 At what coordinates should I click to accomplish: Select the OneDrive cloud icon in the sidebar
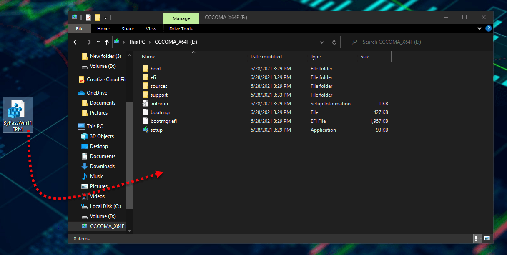point(81,93)
